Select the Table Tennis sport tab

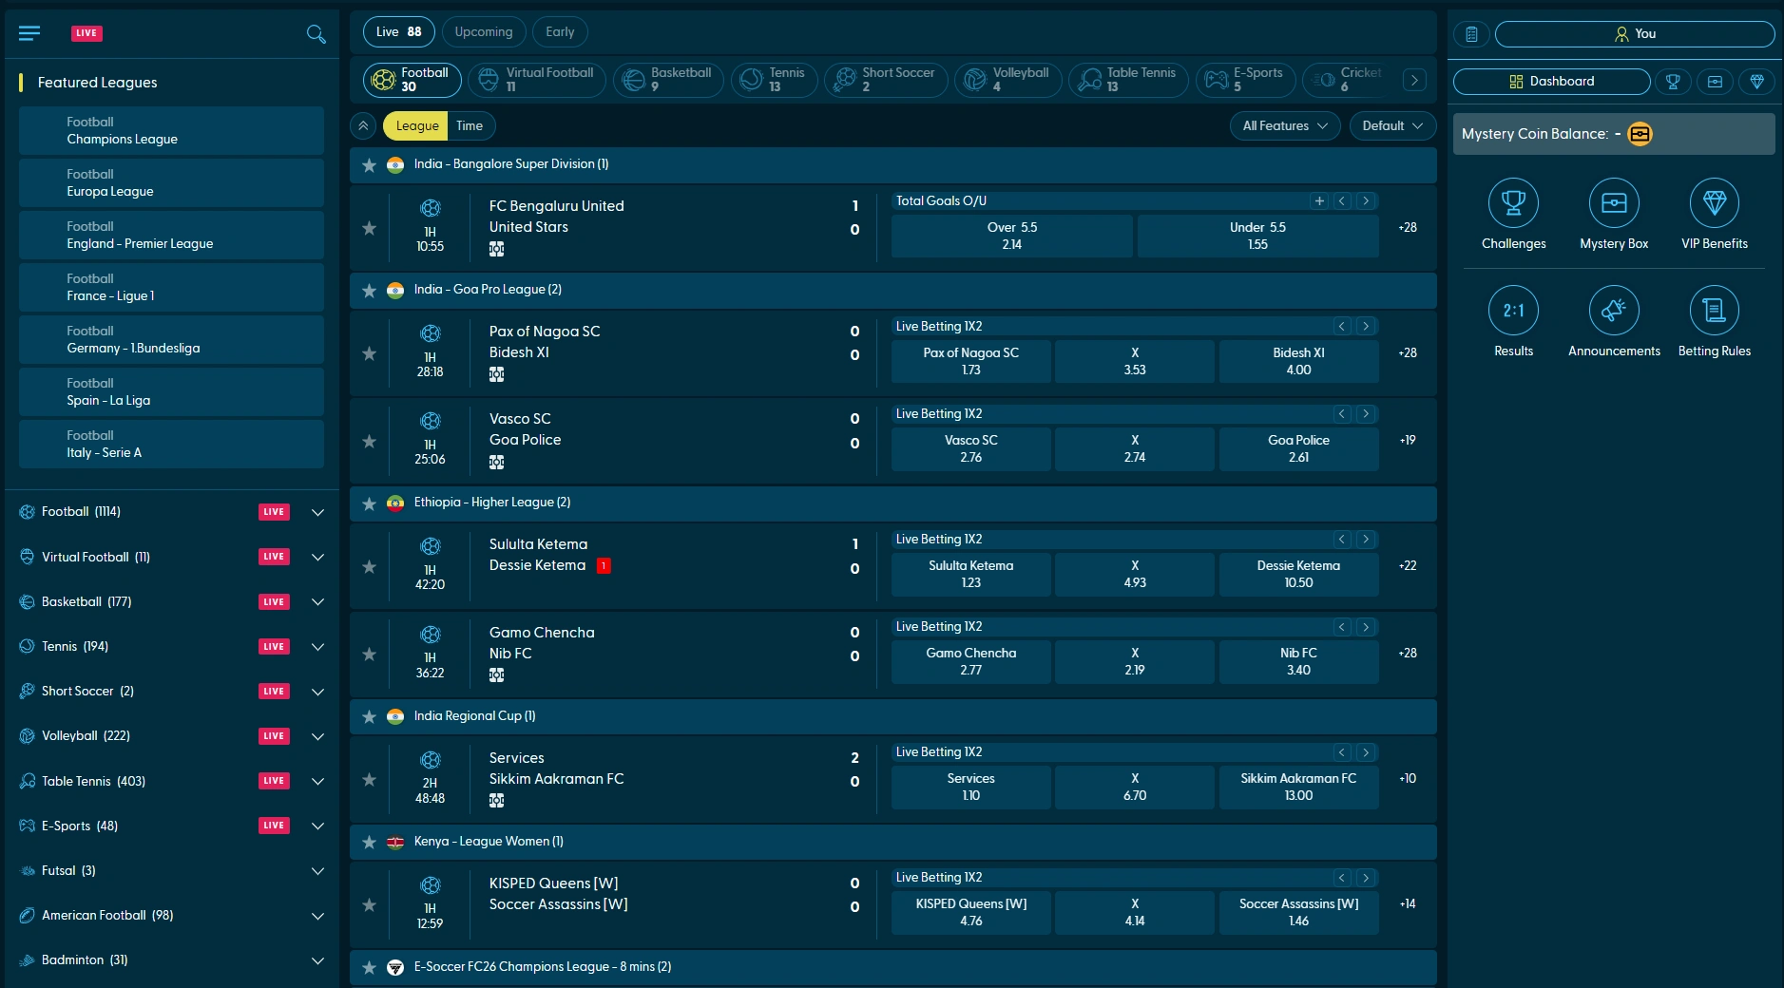pyautogui.click(x=1128, y=80)
